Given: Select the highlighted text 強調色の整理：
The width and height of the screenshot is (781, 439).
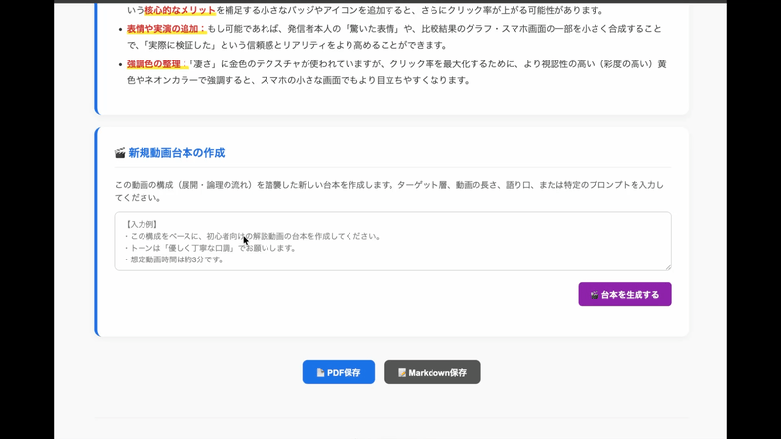Looking at the screenshot, I should pos(157,64).
